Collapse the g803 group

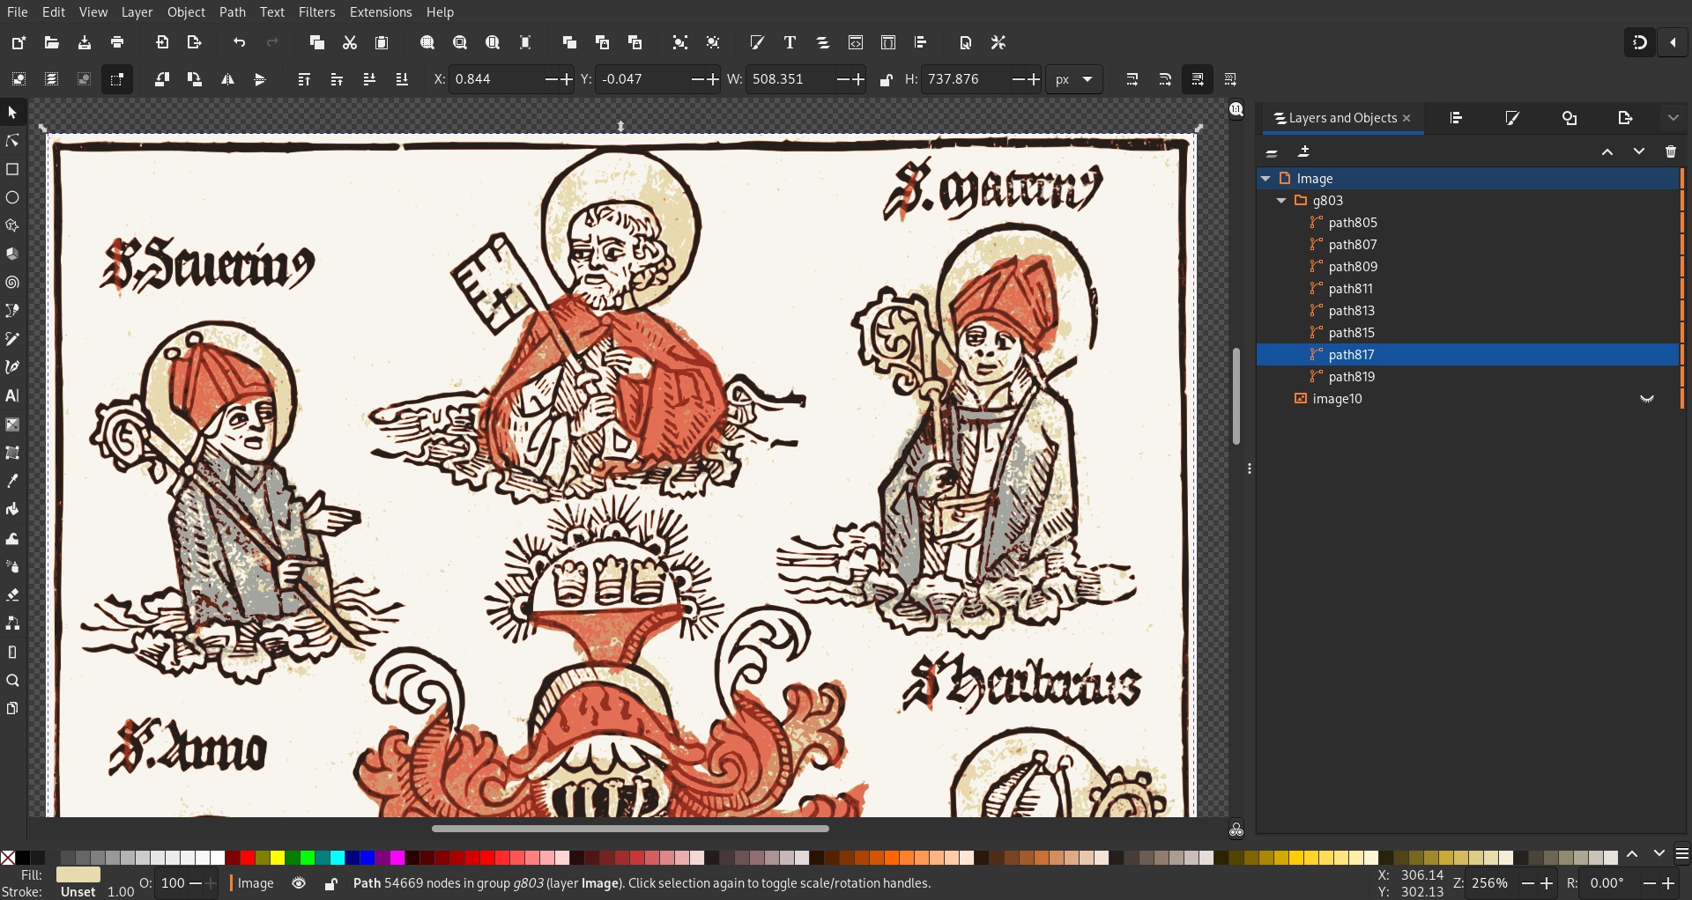pyautogui.click(x=1281, y=201)
